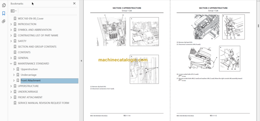The height and width of the screenshot is (121, 260).
Task: Click step 26 'Loosen socket bolts (47)' text
Action: pyautogui.click(x=188, y=74)
